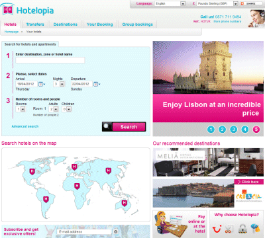Viewport: 265px width, 238px height.
Task: Show slide 5 of the banner
Action: (x=256, y=130)
